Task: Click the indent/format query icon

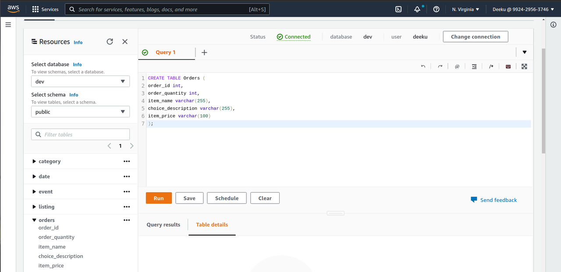Action: pyautogui.click(x=474, y=67)
